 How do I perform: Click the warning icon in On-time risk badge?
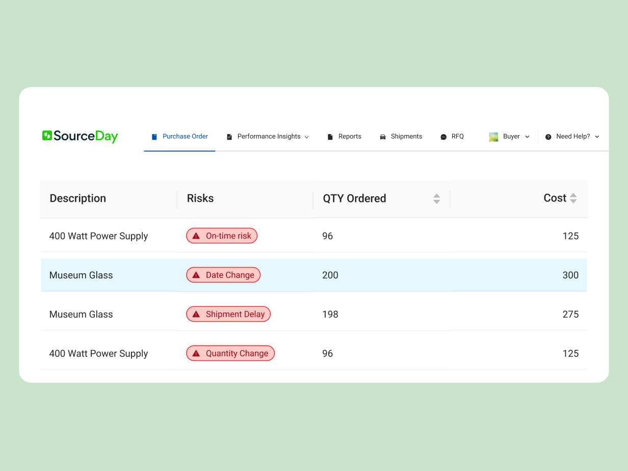coord(196,236)
